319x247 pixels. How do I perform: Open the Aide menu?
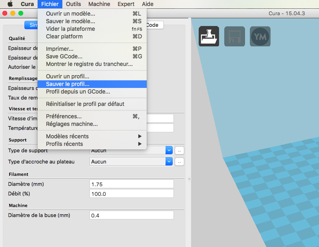click(148, 4)
